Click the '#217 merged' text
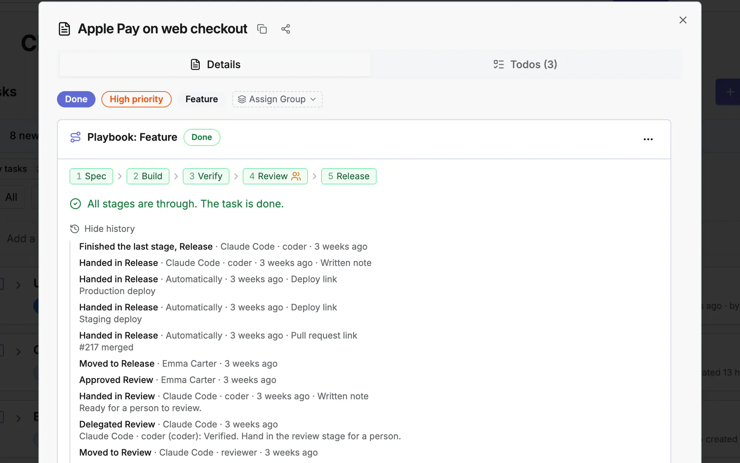Viewport: 740px width, 463px height. coord(106,347)
